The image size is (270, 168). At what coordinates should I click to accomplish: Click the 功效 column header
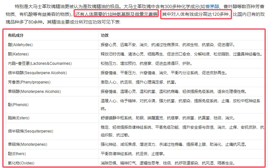click(x=104, y=35)
